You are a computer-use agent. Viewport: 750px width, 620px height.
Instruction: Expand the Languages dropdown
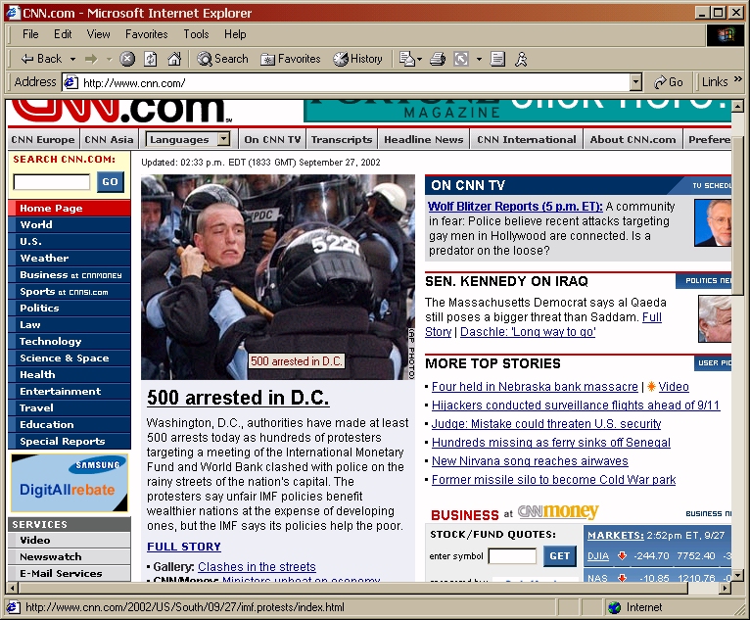(223, 139)
